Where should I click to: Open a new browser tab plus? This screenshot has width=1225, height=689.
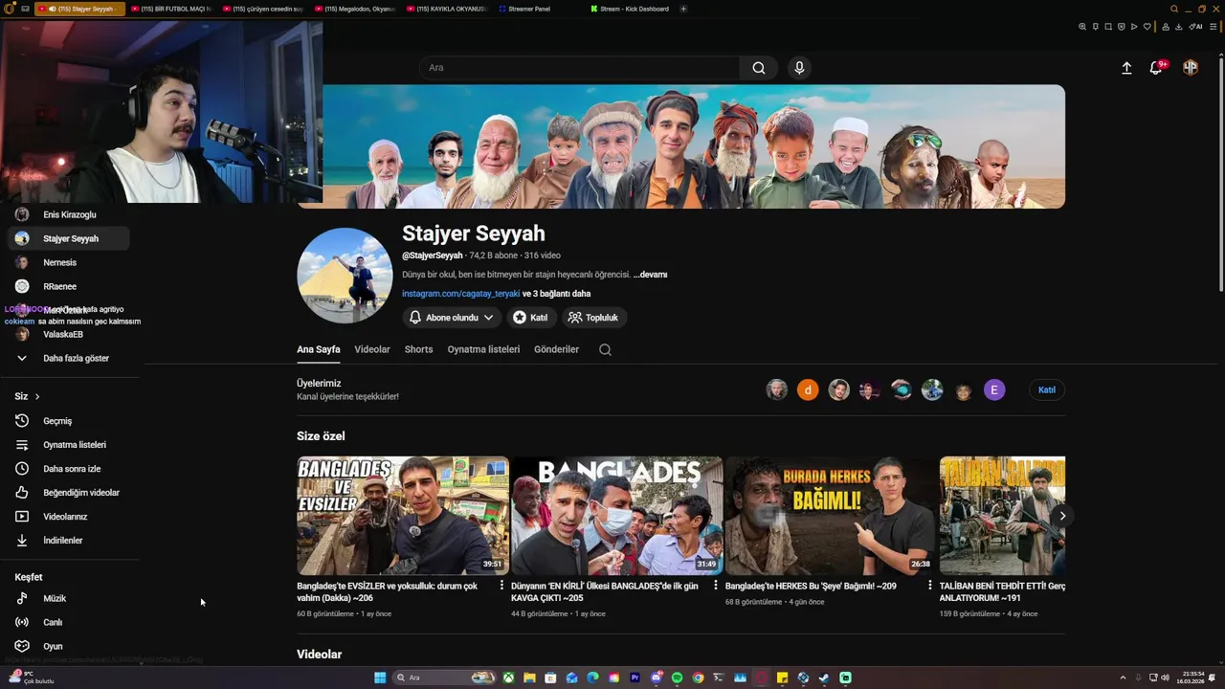pyautogui.click(x=683, y=9)
